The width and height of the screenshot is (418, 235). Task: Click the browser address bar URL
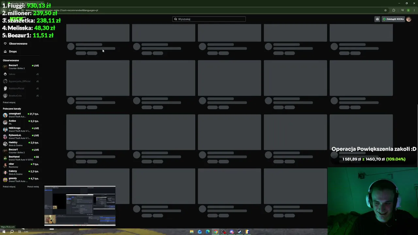[x=62, y=10]
